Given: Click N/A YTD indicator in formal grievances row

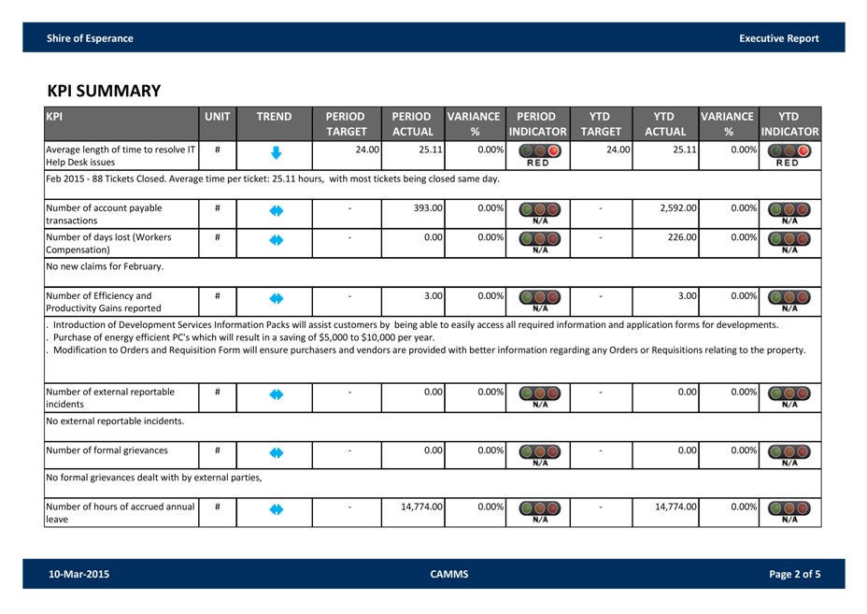Looking at the screenshot, I should (x=789, y=455).
